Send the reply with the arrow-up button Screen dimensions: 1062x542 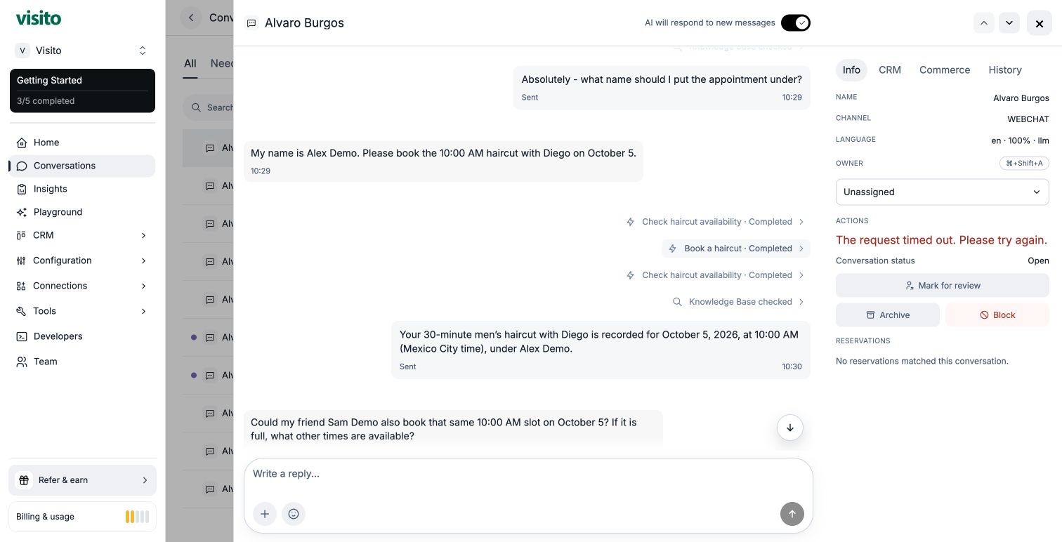tap(792, 514)
